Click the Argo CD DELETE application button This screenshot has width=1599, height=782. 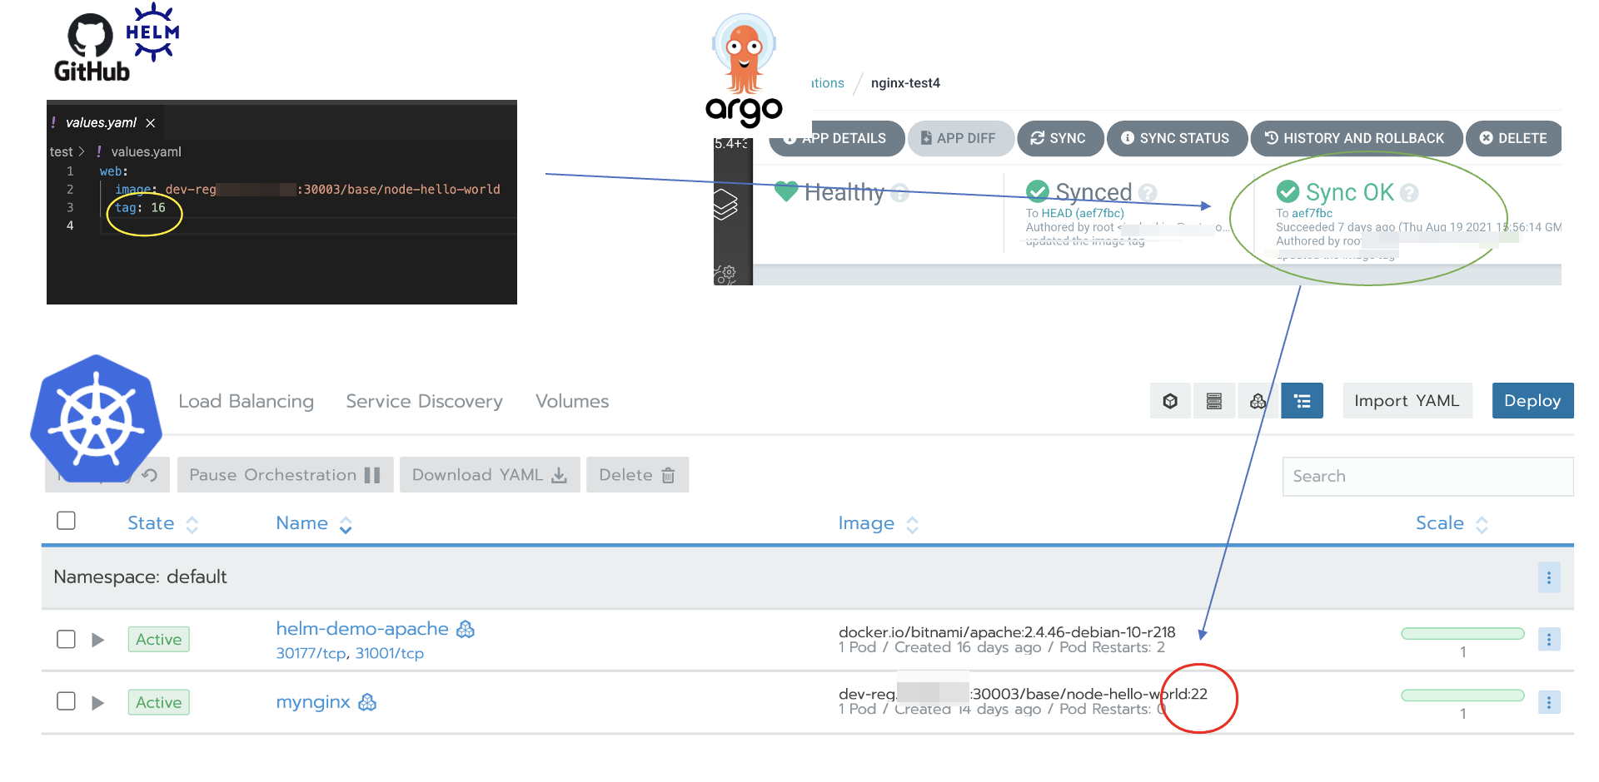(x=1514, y=138)
